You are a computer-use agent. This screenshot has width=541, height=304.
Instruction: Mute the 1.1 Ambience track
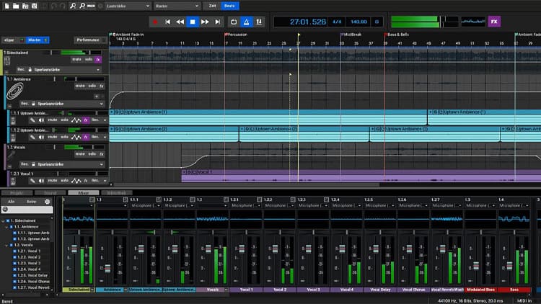pyautogui.click(x=80, y=86)
